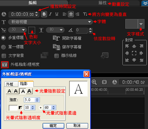Enable the 文字背景 checkbox

(x=4, y=56)
